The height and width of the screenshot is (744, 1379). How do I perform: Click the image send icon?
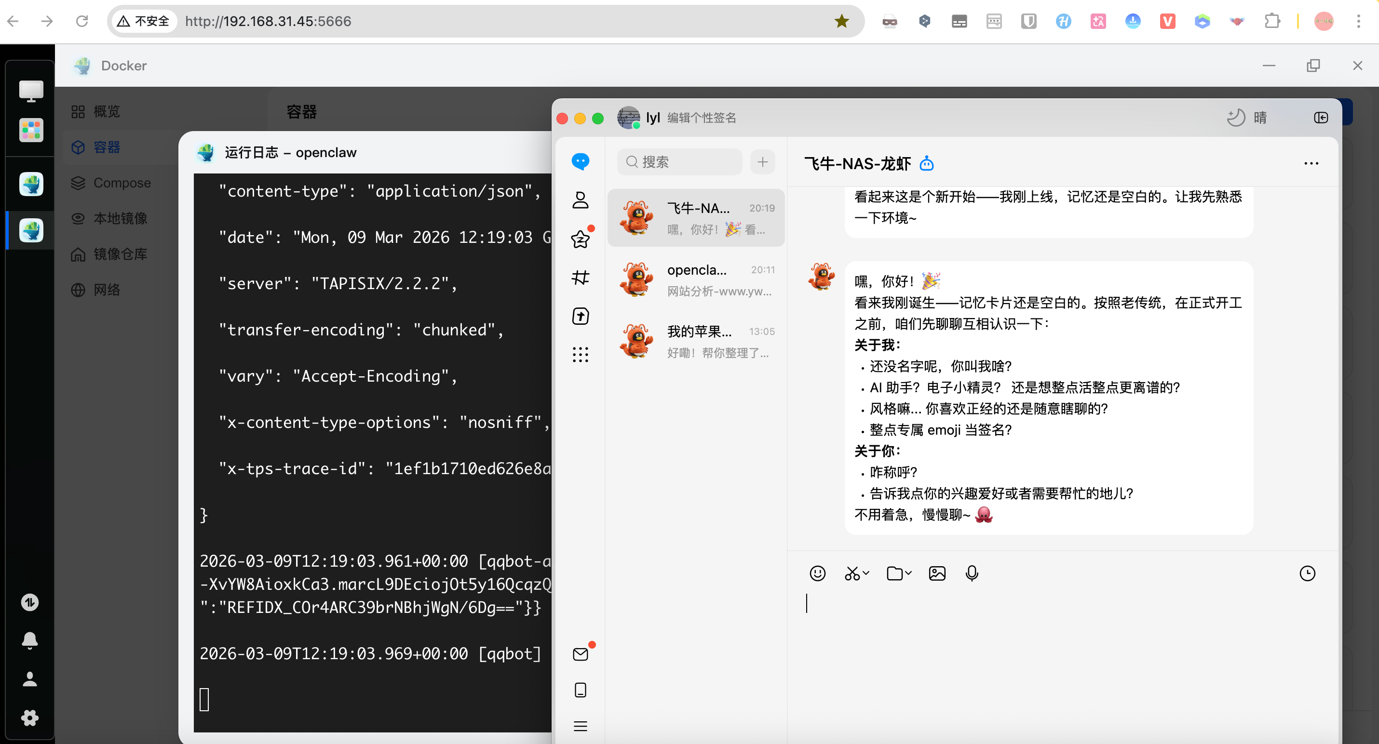pyautogui.click(x=937, y=573)
